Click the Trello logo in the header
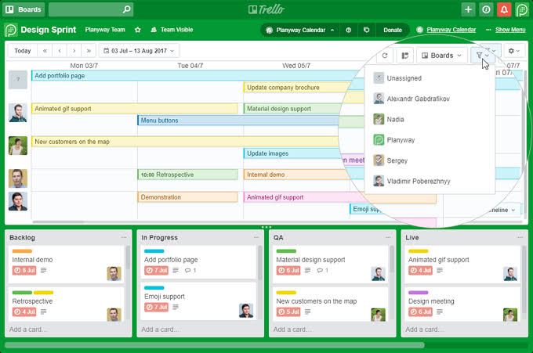This screenshot has height=353, width=533. click(x=266, y=9)
